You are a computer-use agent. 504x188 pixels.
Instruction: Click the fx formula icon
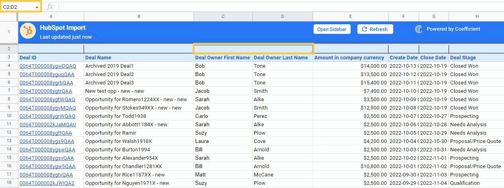click(x=50, y=7)
